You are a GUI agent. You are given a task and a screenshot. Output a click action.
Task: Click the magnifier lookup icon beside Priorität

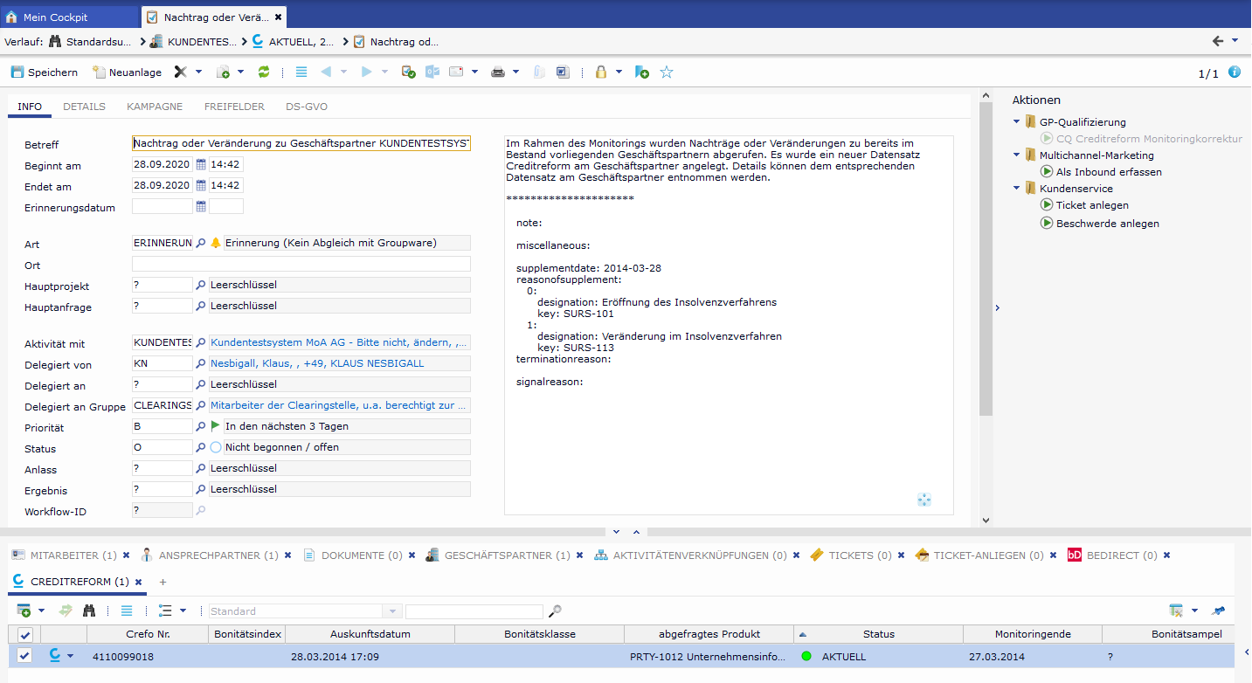pyautogui.click(x=201, y=426)
